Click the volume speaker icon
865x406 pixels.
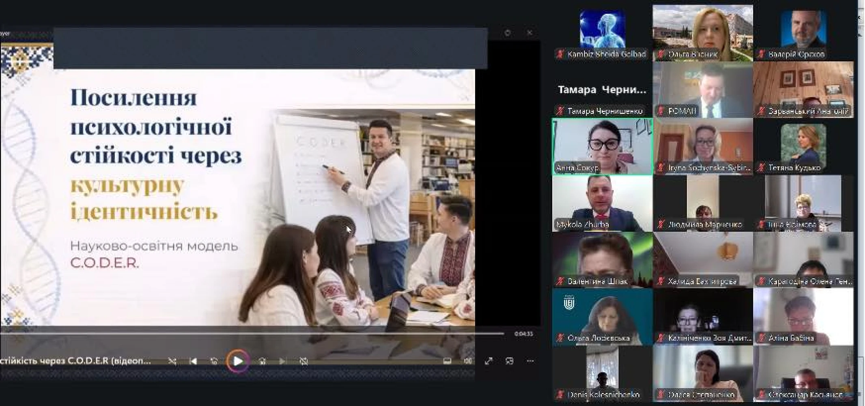pyautogui.click(x=468, y=361)
